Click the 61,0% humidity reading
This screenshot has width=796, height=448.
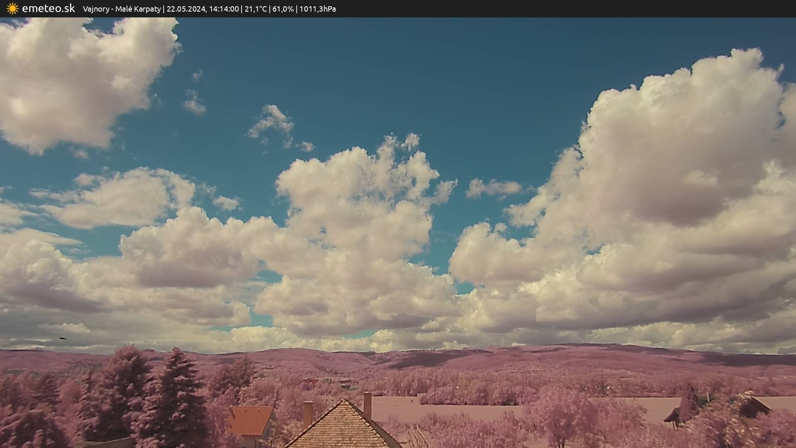[x=283, y=9]
